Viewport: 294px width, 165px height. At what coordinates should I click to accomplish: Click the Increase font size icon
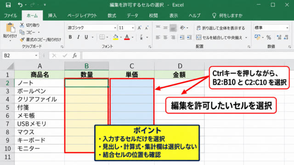click(x=139, y=28)
